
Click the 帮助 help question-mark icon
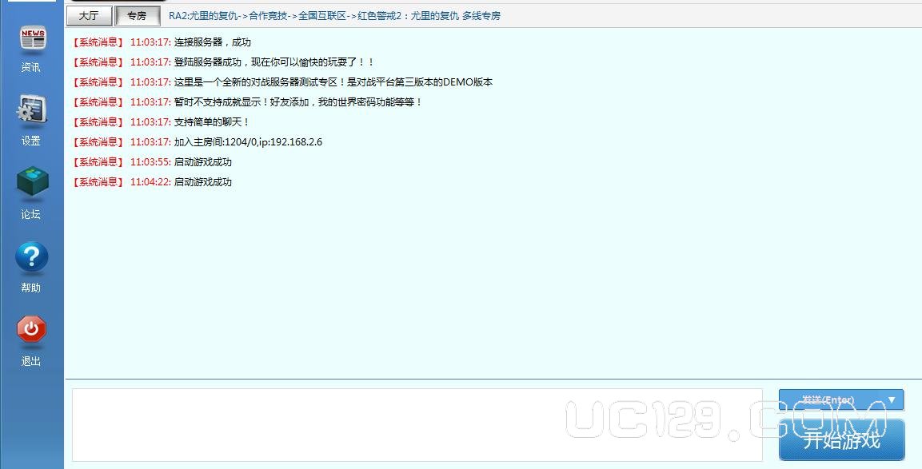(x=32, y=258)
